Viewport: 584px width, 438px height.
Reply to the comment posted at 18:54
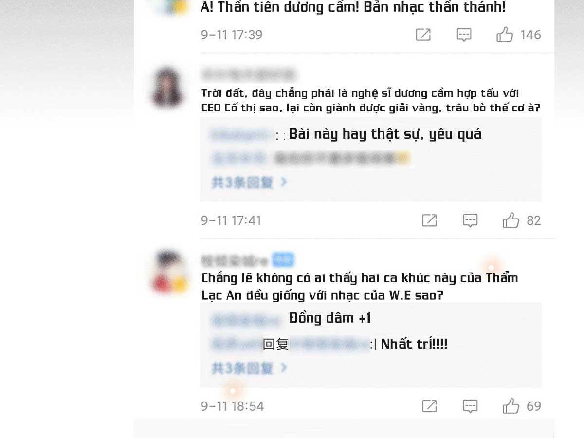click(470, 406)
